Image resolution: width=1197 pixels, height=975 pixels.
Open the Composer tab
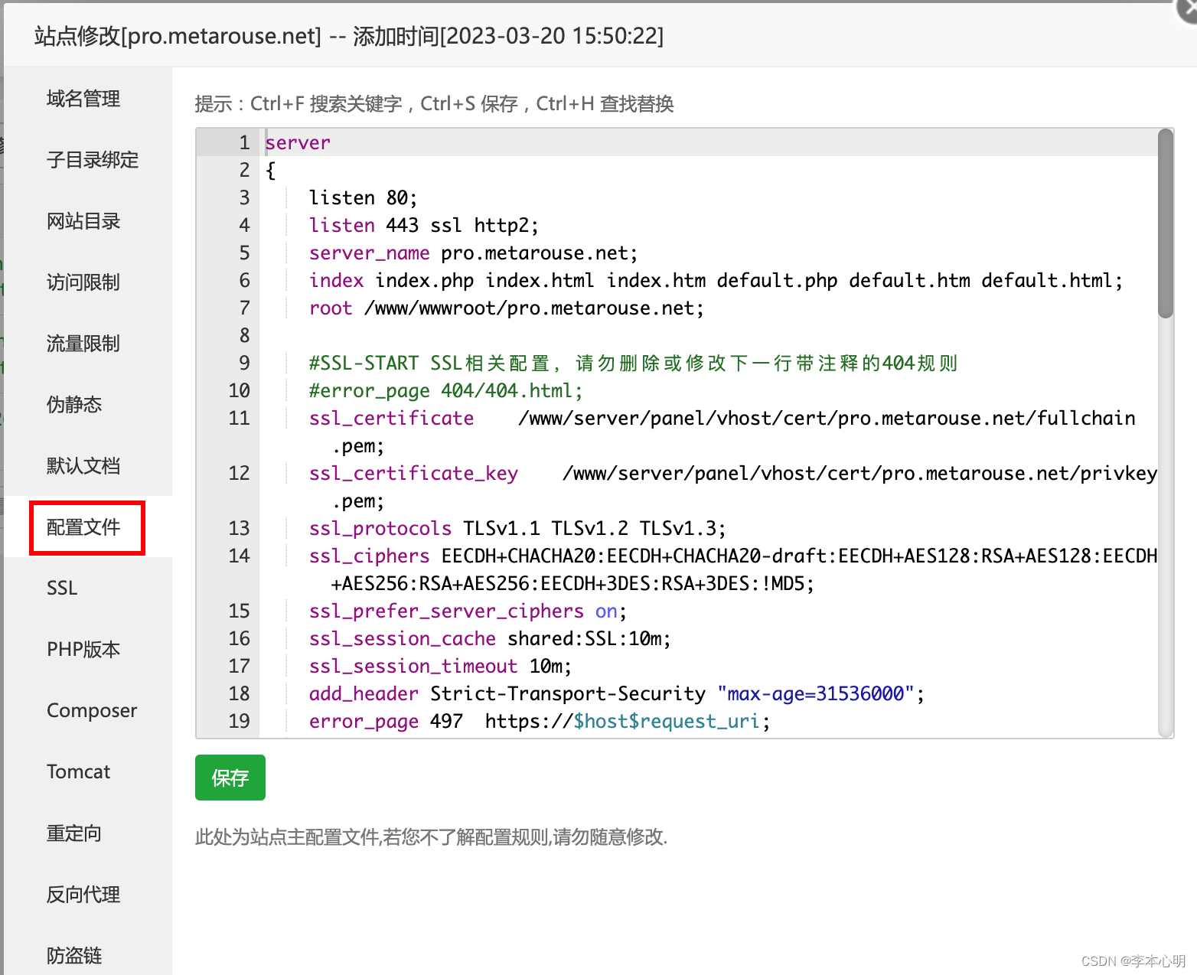click(x=92, y=711)
